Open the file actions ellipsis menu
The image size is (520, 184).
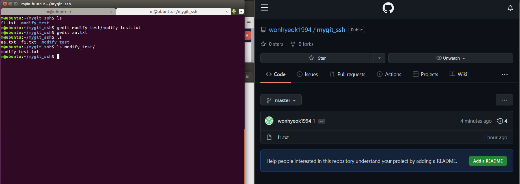(504, 100)
